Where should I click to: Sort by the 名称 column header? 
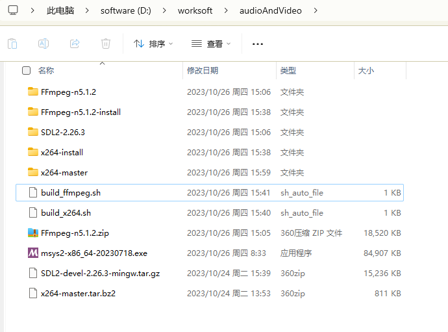pos(46,70)
